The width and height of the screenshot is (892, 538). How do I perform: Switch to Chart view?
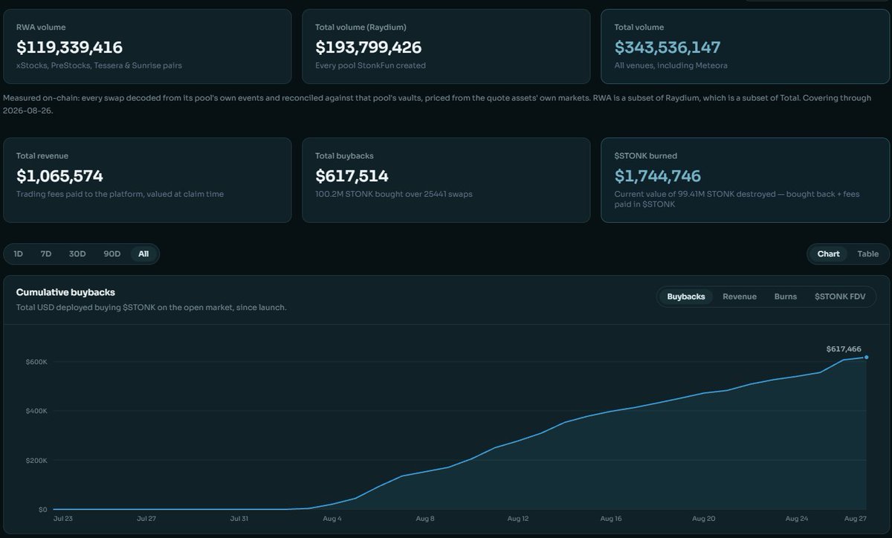point(829,254)
